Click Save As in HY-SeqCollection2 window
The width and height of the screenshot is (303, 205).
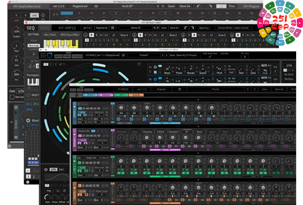185,6
